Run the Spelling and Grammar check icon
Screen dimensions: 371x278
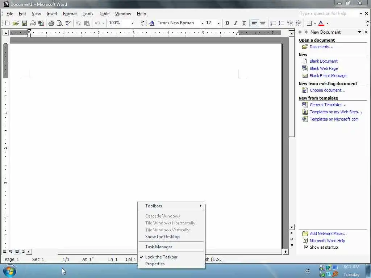click(x=68, y=23)
